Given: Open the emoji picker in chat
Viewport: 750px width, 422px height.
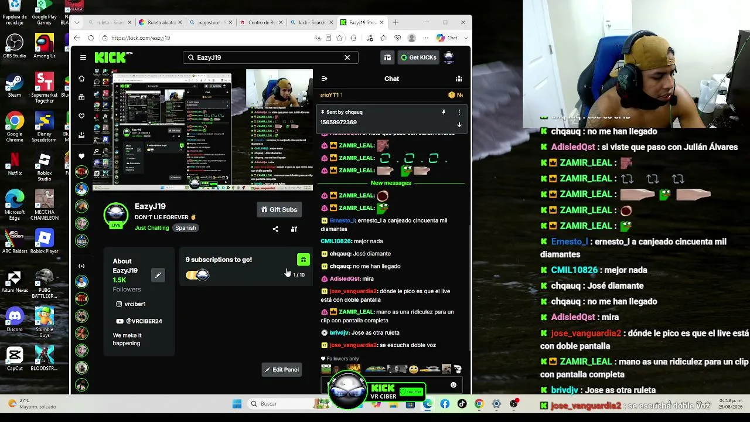Looking at the screenshot, I should tap(453, 385).
